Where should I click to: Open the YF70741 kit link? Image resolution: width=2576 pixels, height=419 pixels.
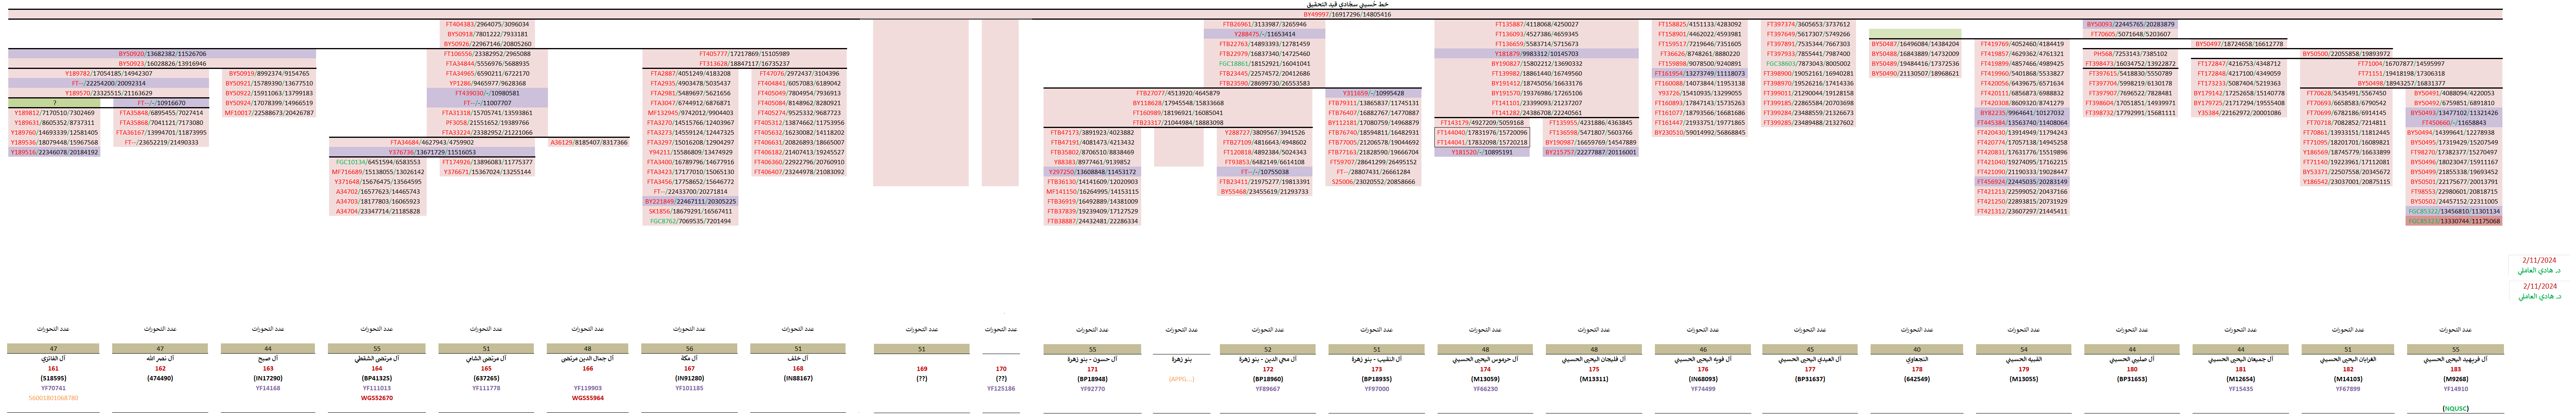53,388
